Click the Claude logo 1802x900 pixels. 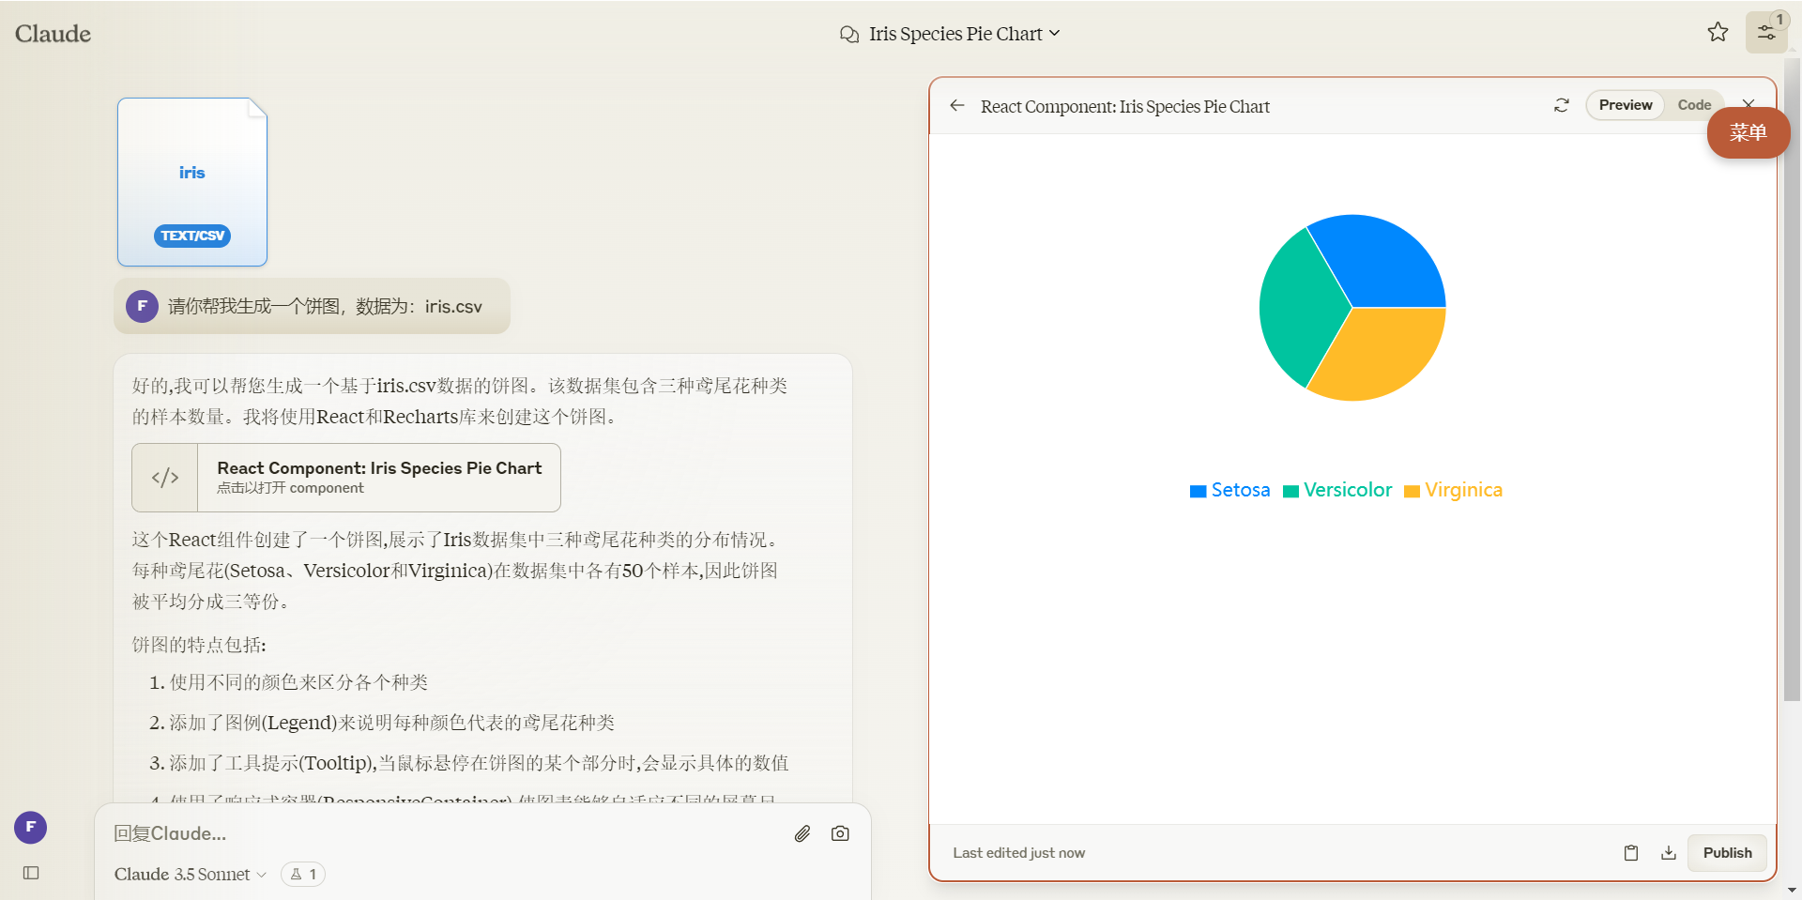tap(53, 34)
